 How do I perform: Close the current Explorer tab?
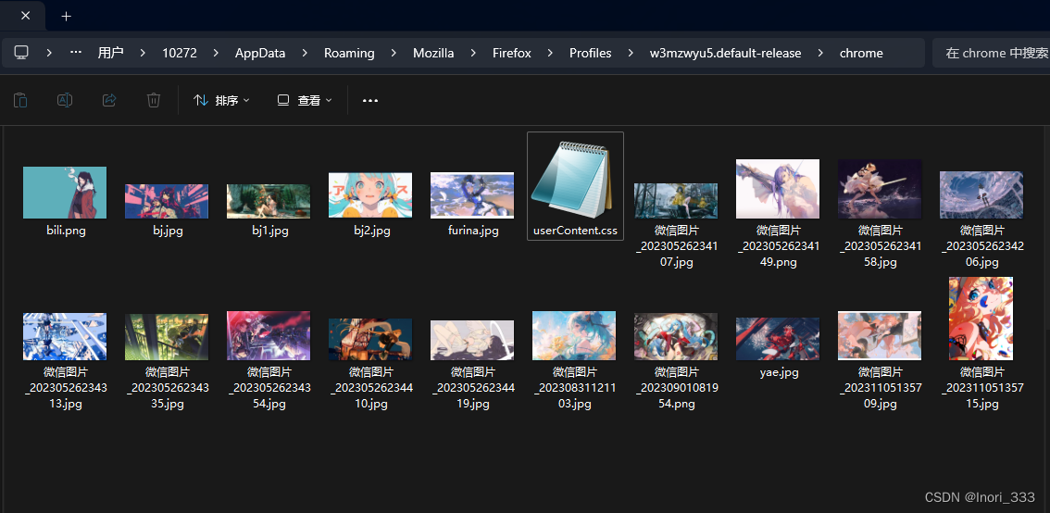[25, 16]
